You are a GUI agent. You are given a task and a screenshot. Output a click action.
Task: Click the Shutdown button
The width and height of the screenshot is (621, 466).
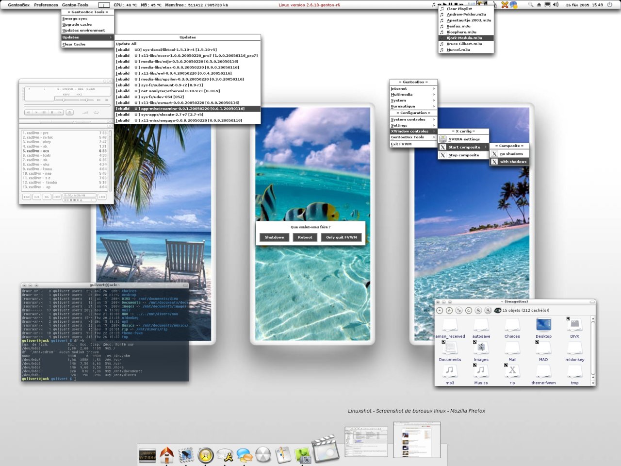(275, 237)
